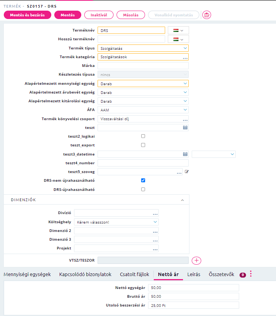This screenshot has height=316, width=276.
Task: Select the Nettó ár tab
Action: (x=168, y=274)
